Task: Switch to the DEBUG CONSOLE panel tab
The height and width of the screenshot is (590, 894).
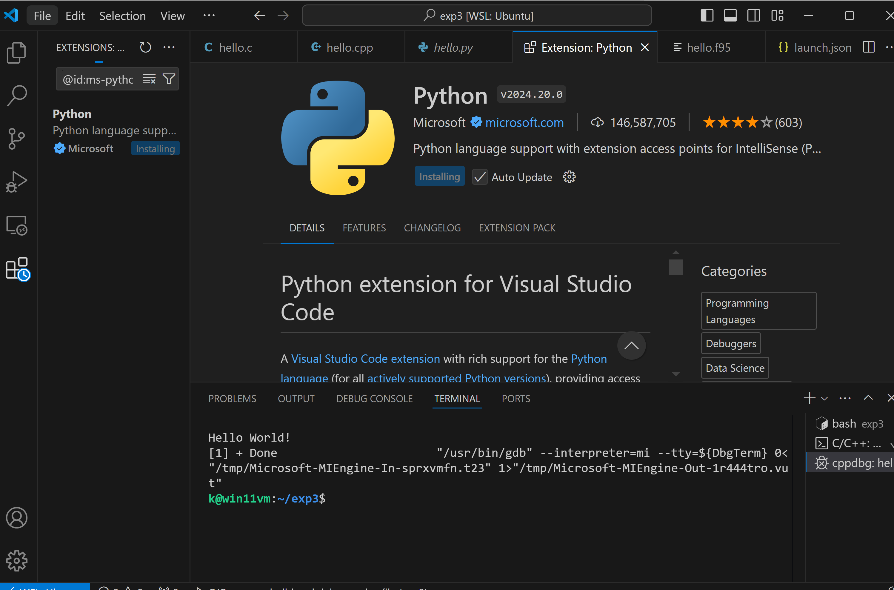Action: tap(374, 399)
